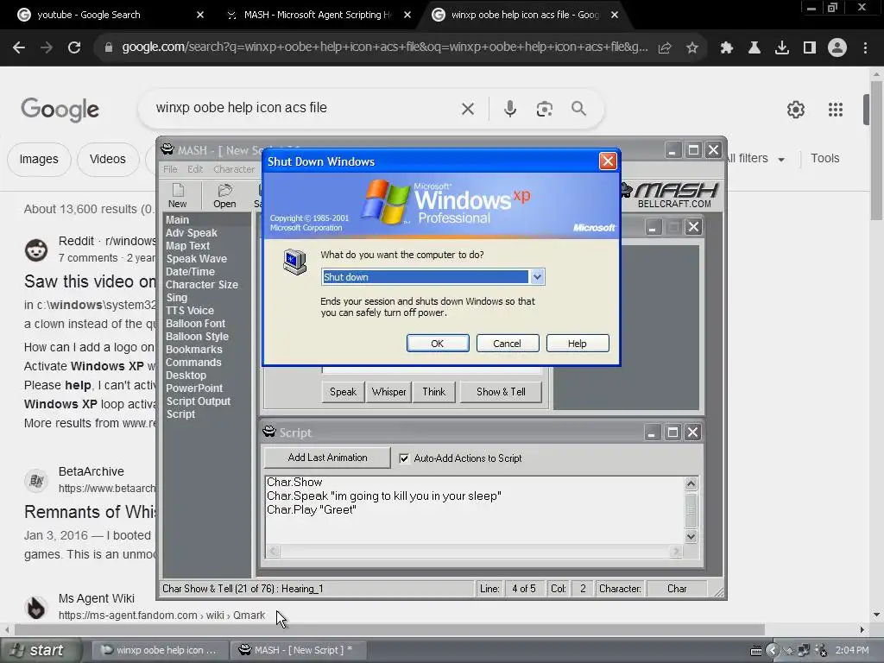The height and width of the screenshot is (663, 884).
Task: Click the share page icon in address bar
Action: (665, 48)
